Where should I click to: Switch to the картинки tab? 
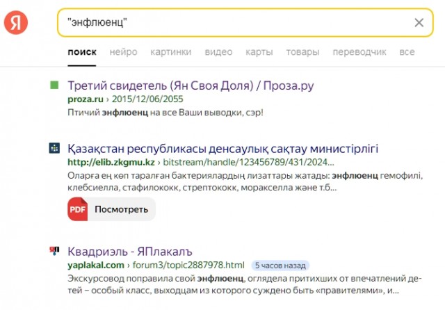pos(171,52)
